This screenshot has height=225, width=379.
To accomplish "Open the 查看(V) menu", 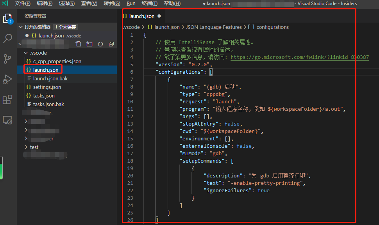I will (x=89, y=4).
